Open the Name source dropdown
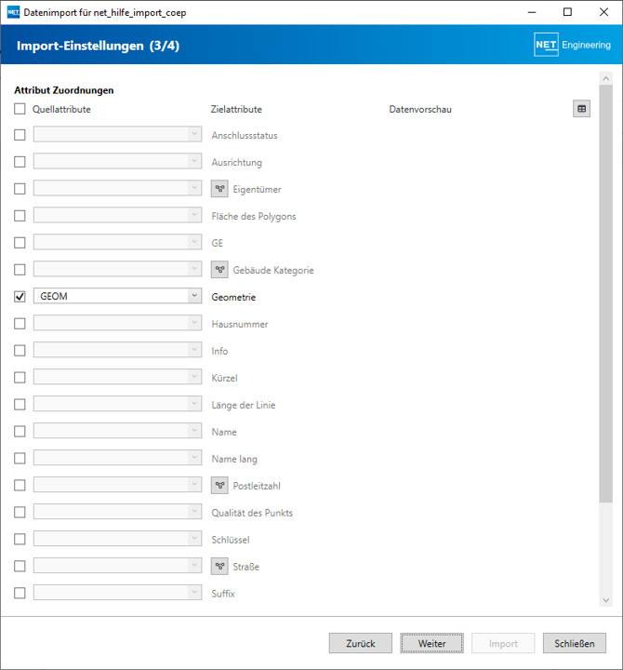The height and width of the screenshot is (670, 623). (117, 430)
